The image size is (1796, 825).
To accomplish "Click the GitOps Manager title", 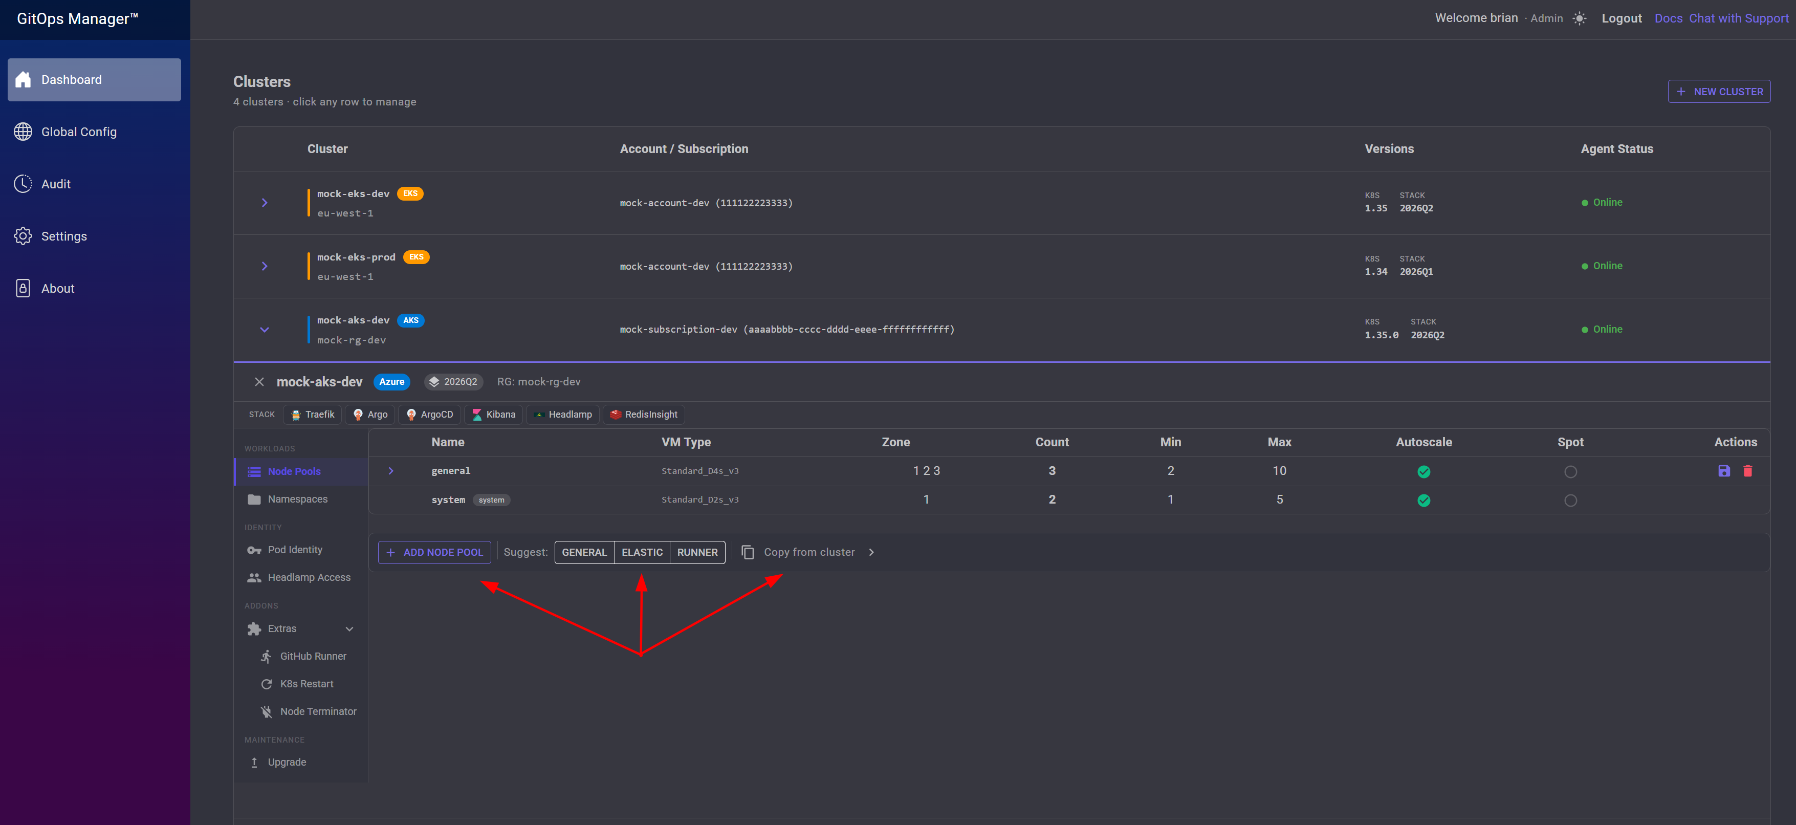I will (x=77, y=19).
